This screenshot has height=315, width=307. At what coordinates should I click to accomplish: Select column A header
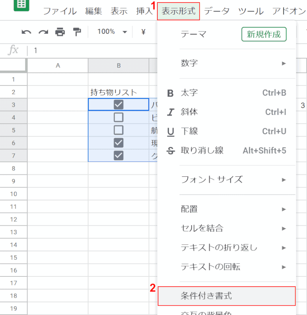tap(58, 66)
